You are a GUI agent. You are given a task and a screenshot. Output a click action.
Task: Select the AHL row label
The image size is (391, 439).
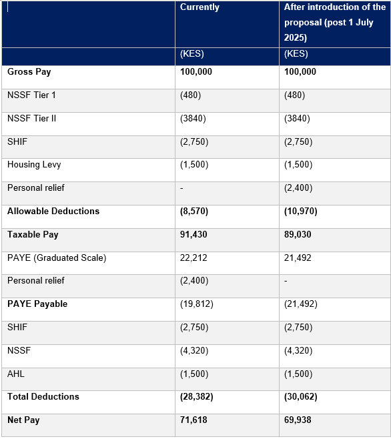pos(16,374)
